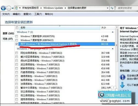Check the 芬兰语语言包 checkbox
Viewport: 138px width, 106px height.
(17, 92)
